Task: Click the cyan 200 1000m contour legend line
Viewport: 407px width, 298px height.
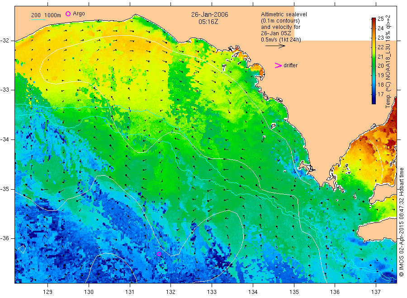Action: pos(38,19)
